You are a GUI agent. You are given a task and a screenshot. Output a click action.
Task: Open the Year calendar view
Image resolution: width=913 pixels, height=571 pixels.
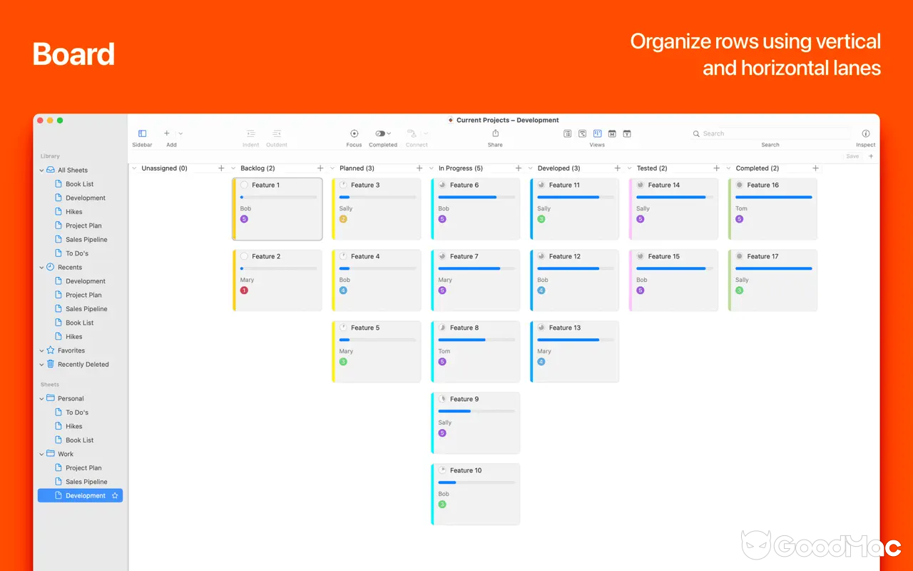coord(628,133)
